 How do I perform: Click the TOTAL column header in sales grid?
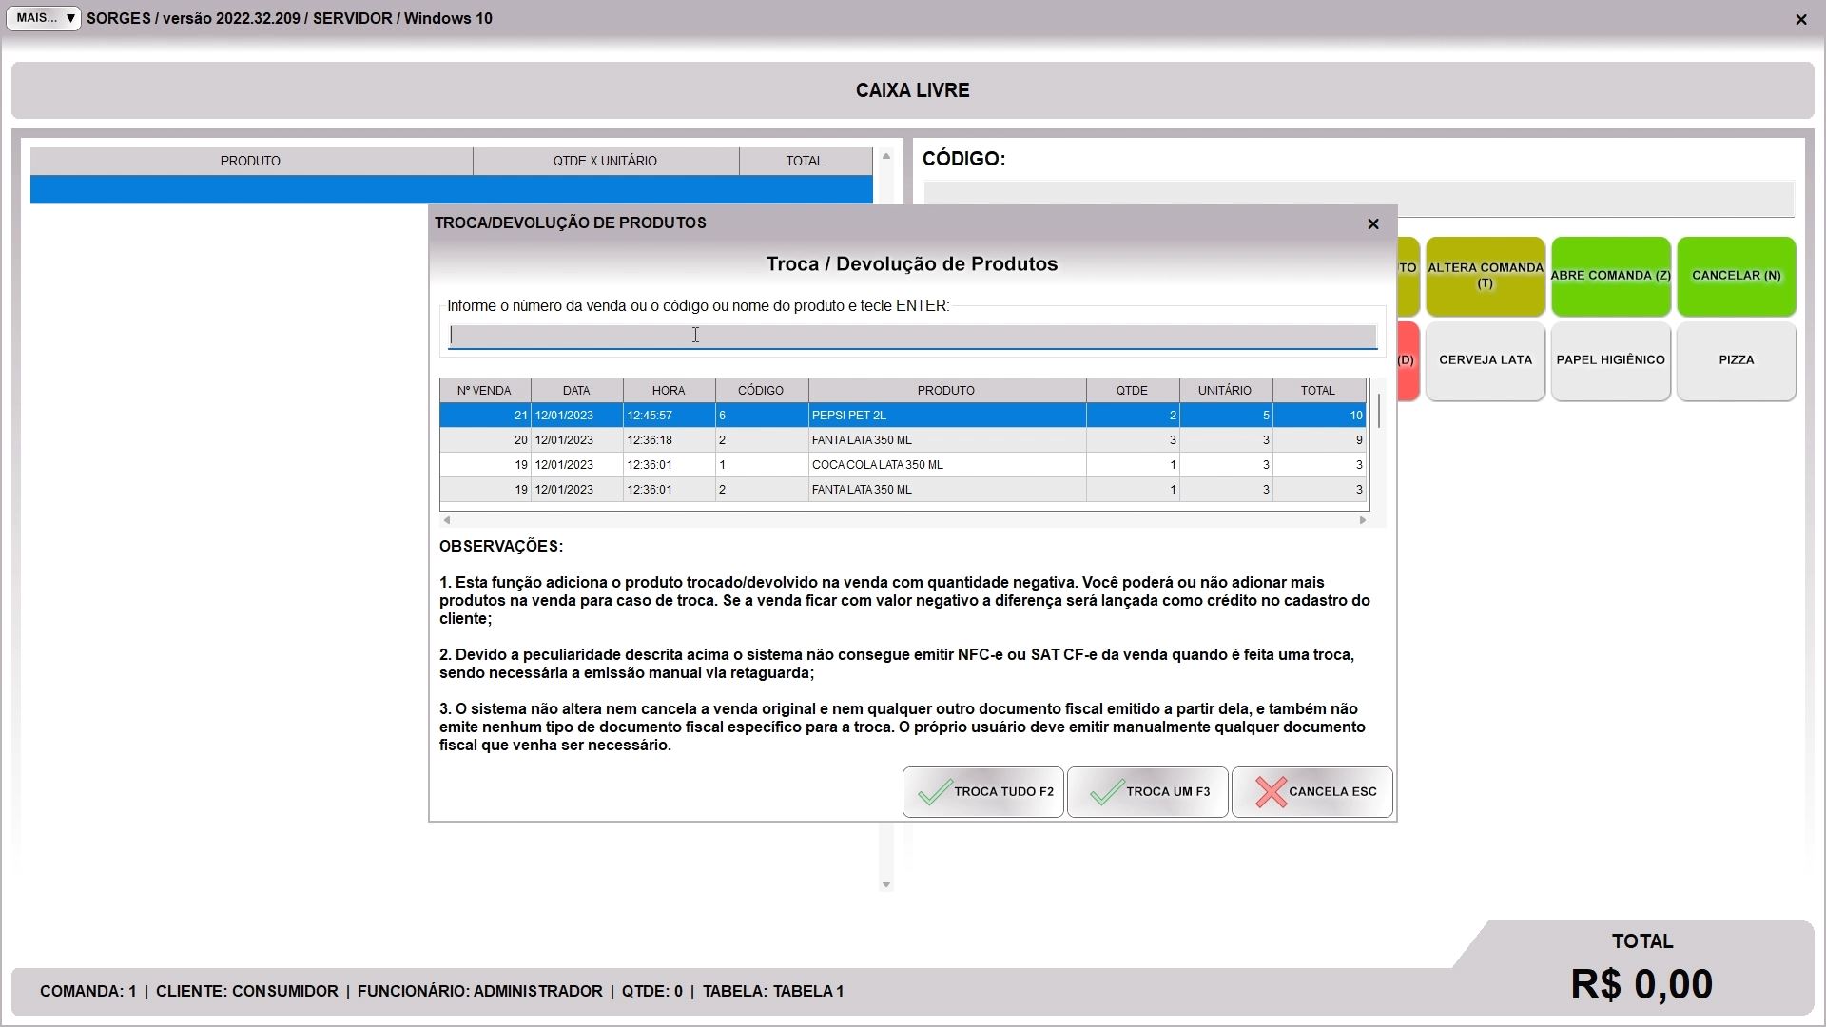(1318, 391)
